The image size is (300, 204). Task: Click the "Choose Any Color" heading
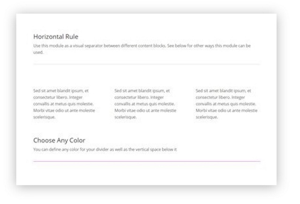pyautogui.click(x=59, y=140)
